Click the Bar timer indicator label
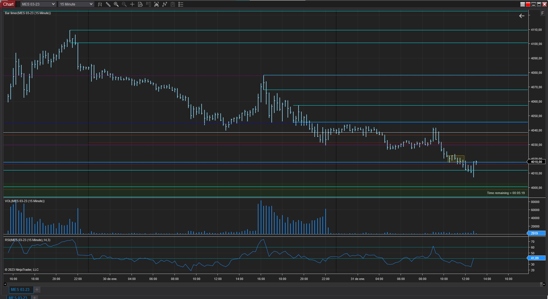Viewport: 548px width, 299px height. [28, 13]
